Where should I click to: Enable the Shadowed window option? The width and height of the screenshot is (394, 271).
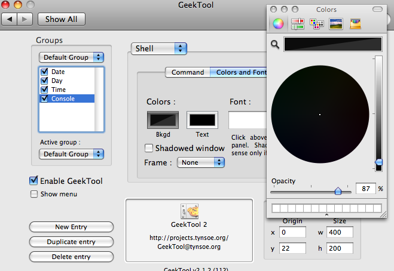pos(149,148)
